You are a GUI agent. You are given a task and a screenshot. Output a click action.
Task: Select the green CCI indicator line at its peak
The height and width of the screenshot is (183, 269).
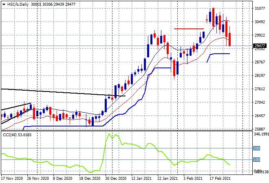pyautogui.click(x=109, y=134)
